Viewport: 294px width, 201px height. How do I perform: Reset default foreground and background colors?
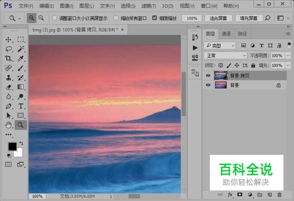click(x=9, y=155)
